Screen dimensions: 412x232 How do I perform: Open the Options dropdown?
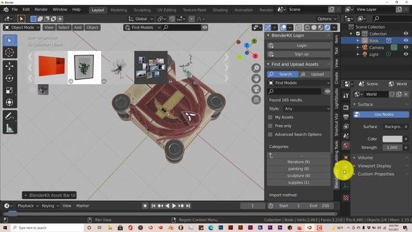tap(326, 19)
